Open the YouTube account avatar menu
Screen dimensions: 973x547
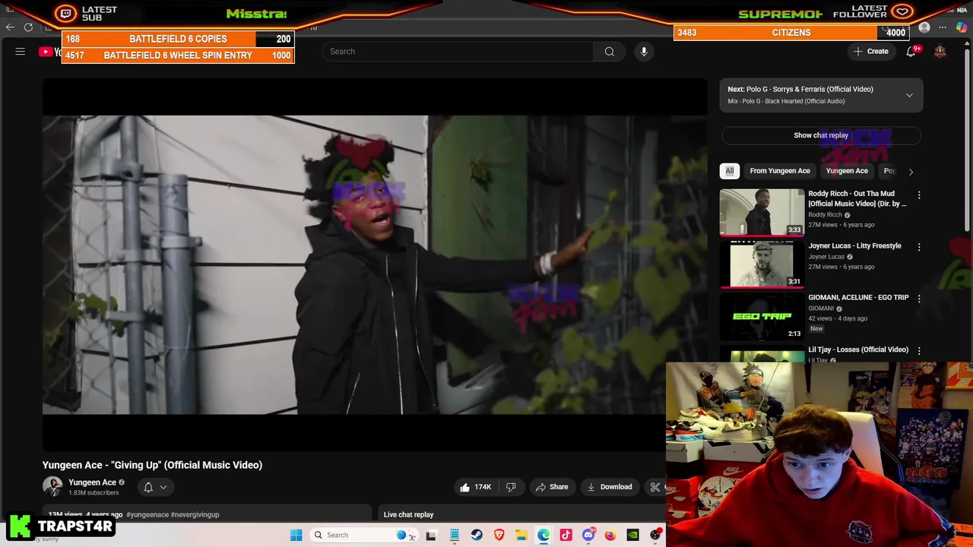point(940,52)
